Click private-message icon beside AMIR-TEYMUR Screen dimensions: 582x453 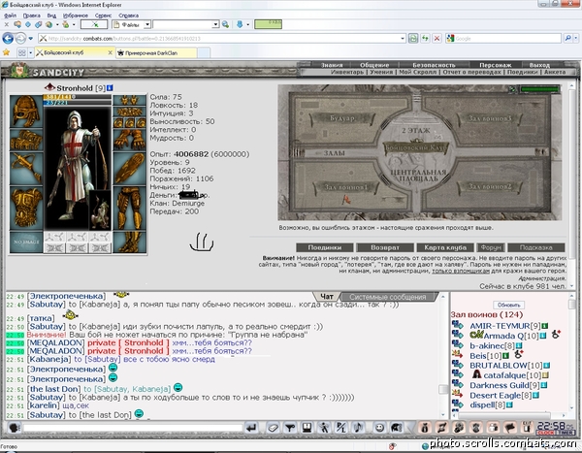coord(458,325)
